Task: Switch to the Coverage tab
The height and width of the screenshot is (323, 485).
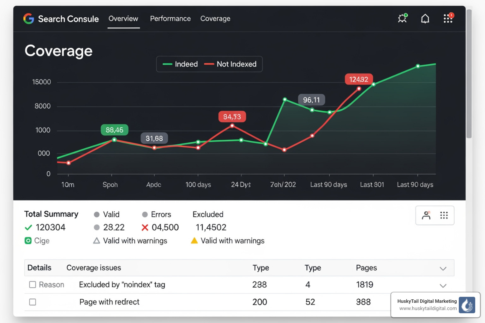Action: pos(215,19)
